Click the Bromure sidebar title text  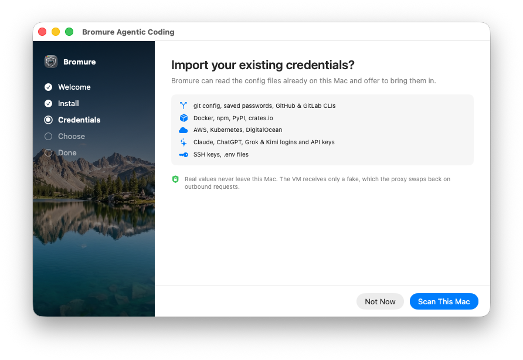[79, 62]
